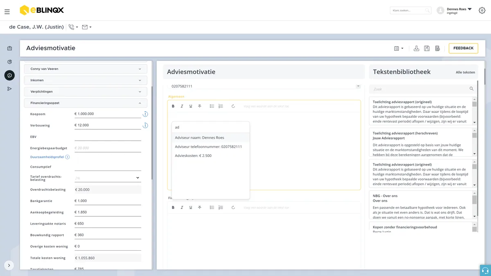Open Tarief overdrachtsbelasting dropdown
The width and height of the screenshot is (491, 276).
coord(108,178)
